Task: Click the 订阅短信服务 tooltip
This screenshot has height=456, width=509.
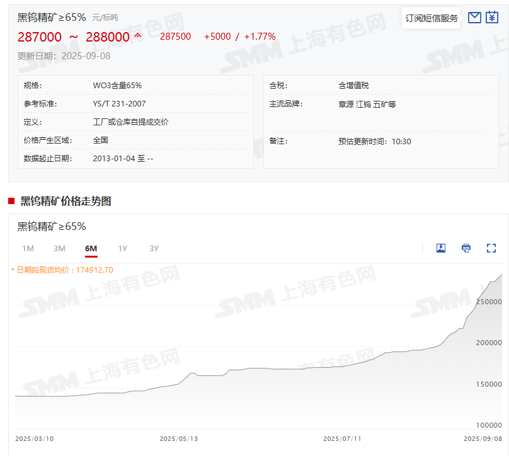Action: pyautogui.click(x=432, y=18)
